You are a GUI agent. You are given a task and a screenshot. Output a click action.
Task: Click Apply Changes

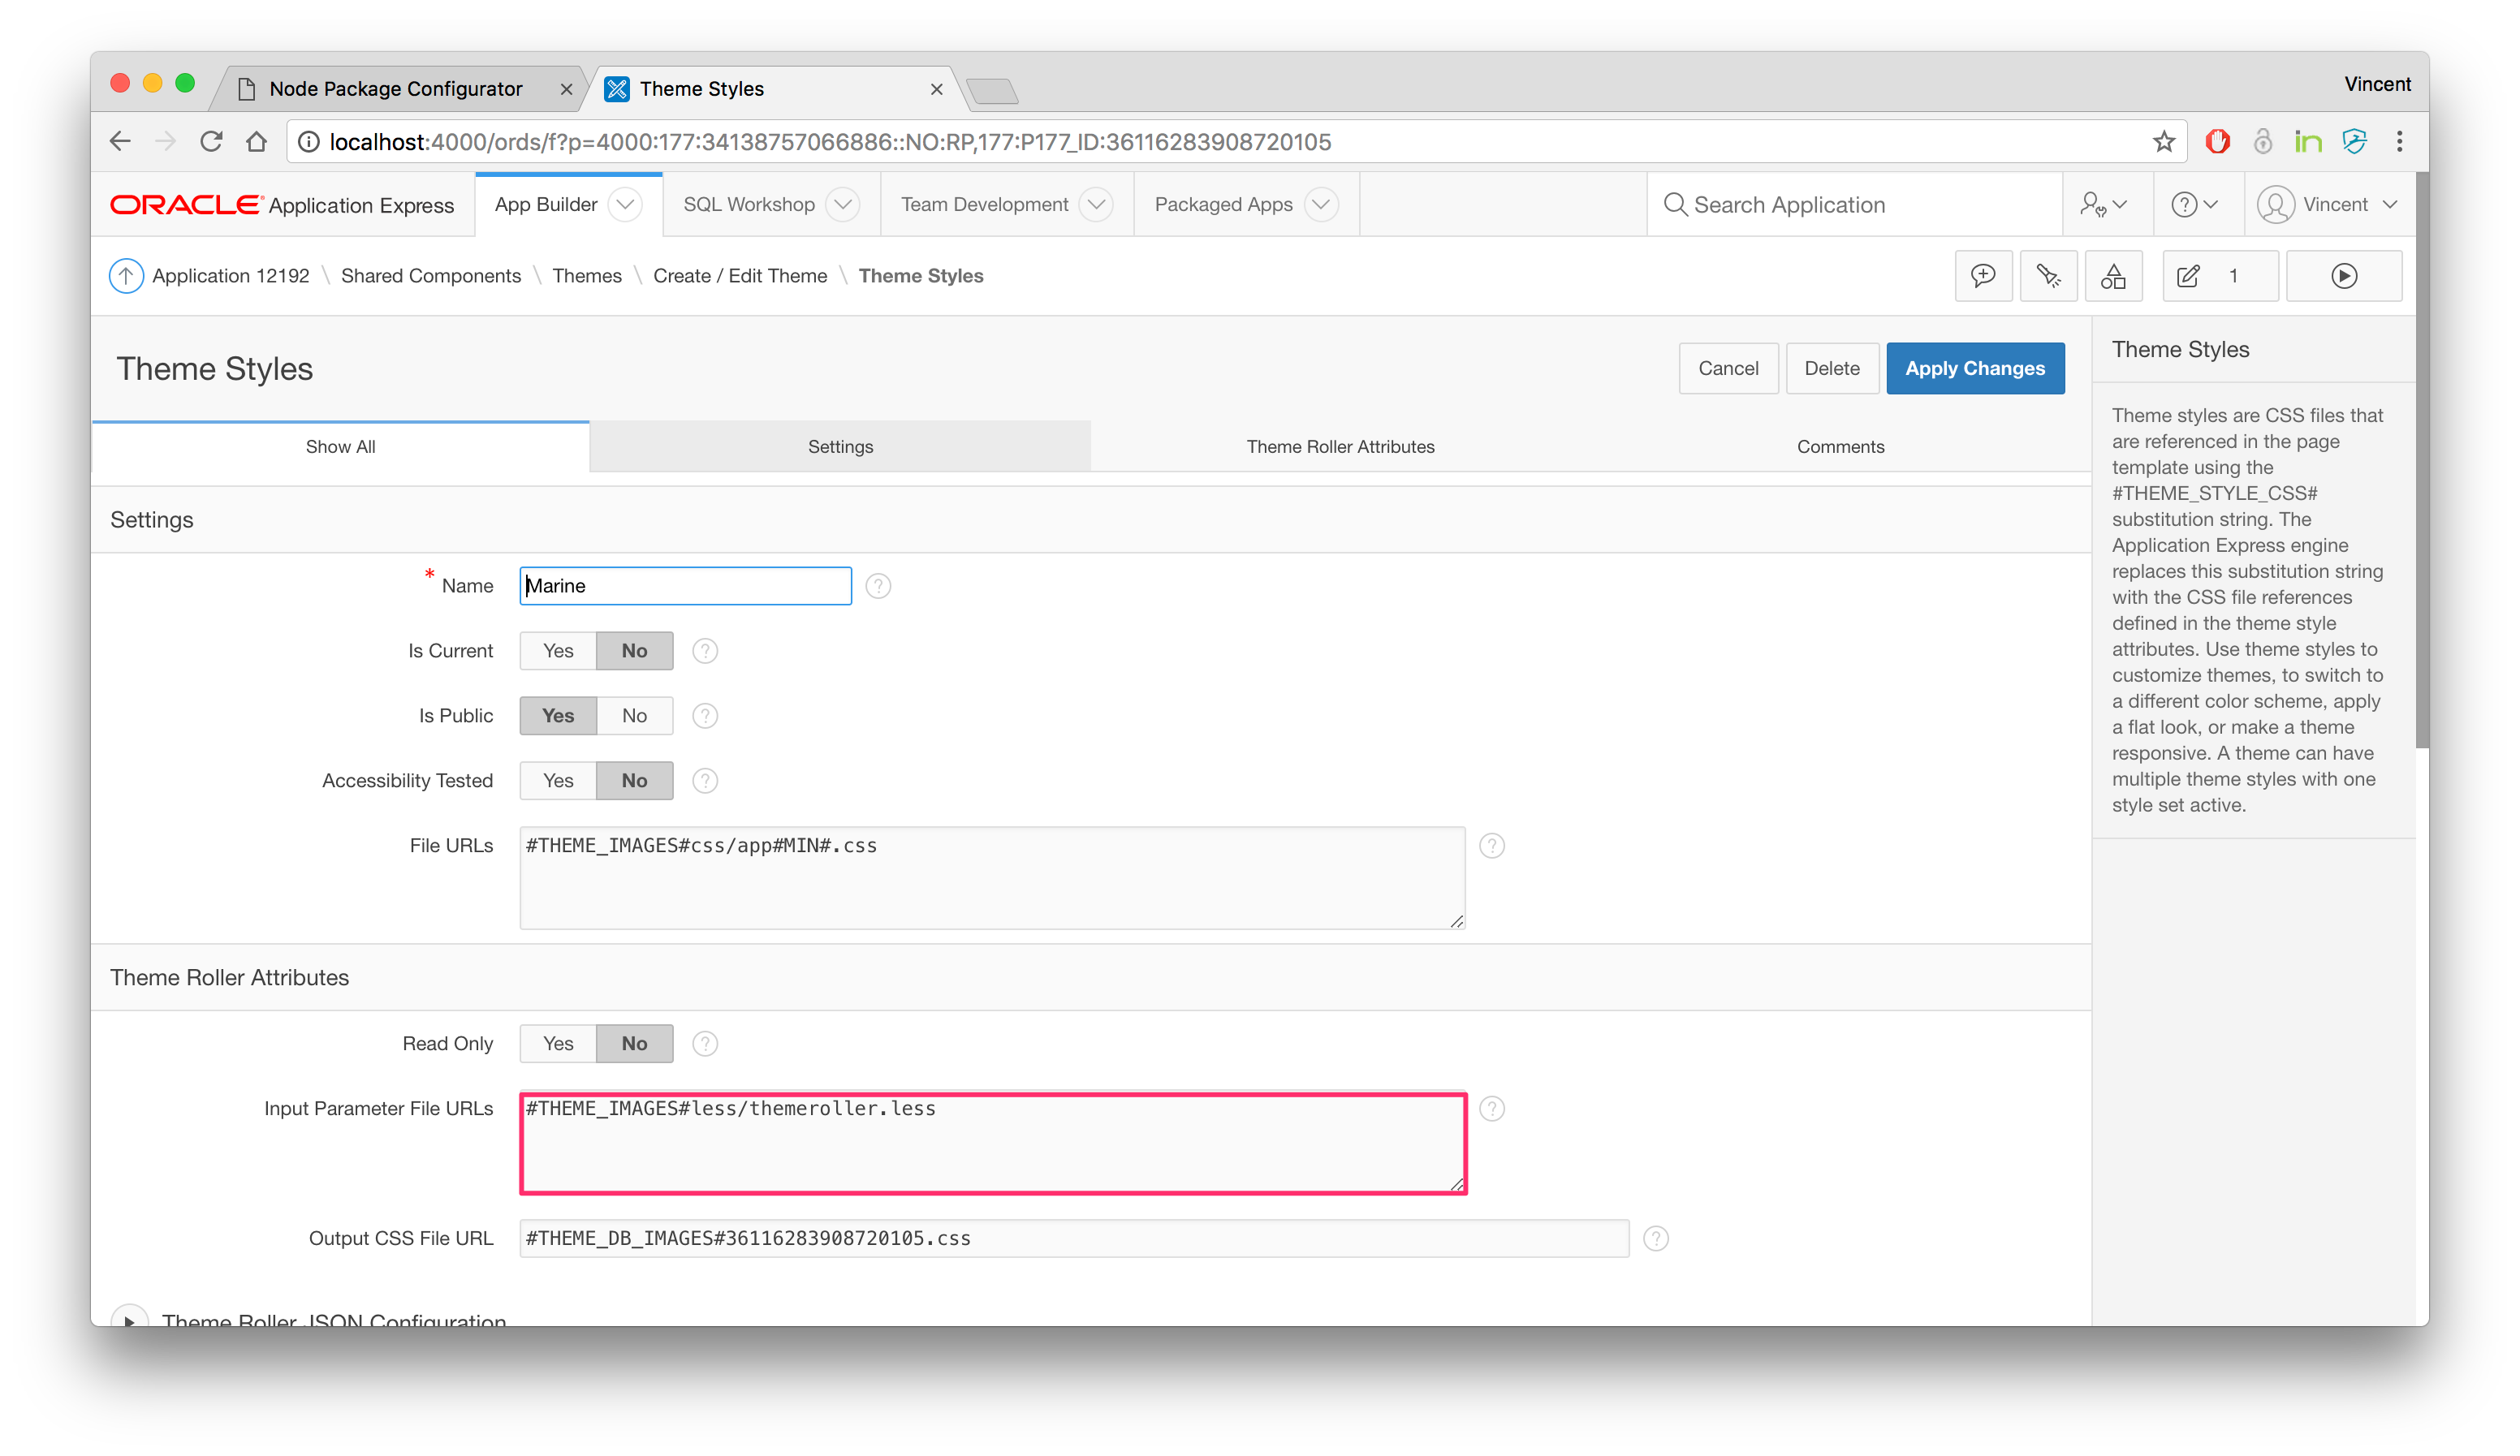tap(1975, 368)
